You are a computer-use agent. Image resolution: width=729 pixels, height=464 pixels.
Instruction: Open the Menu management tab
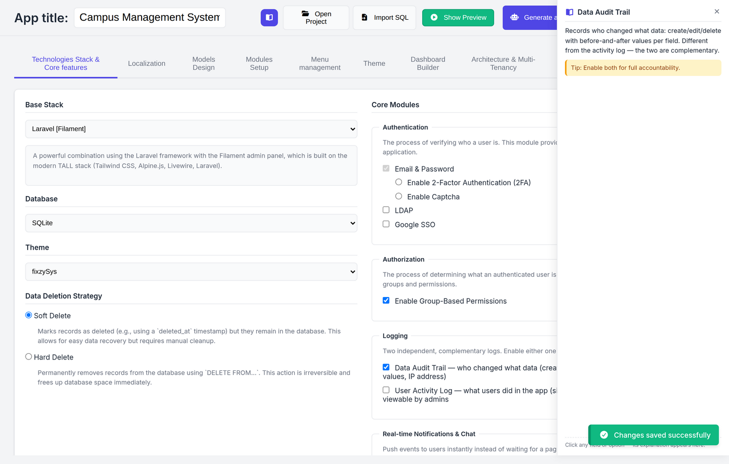click(320, 63)
